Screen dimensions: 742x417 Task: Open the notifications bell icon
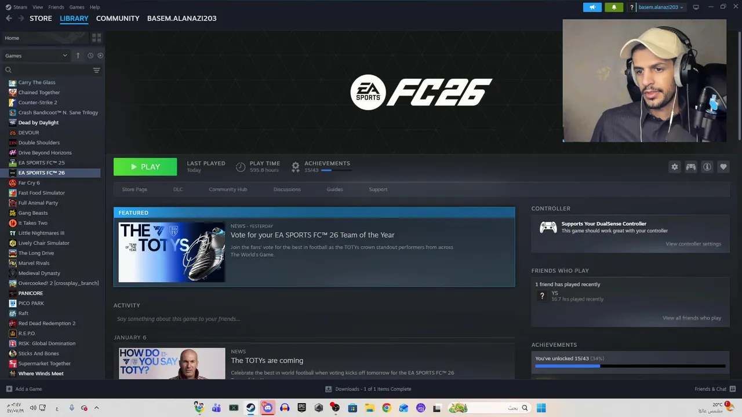(614, 8)
